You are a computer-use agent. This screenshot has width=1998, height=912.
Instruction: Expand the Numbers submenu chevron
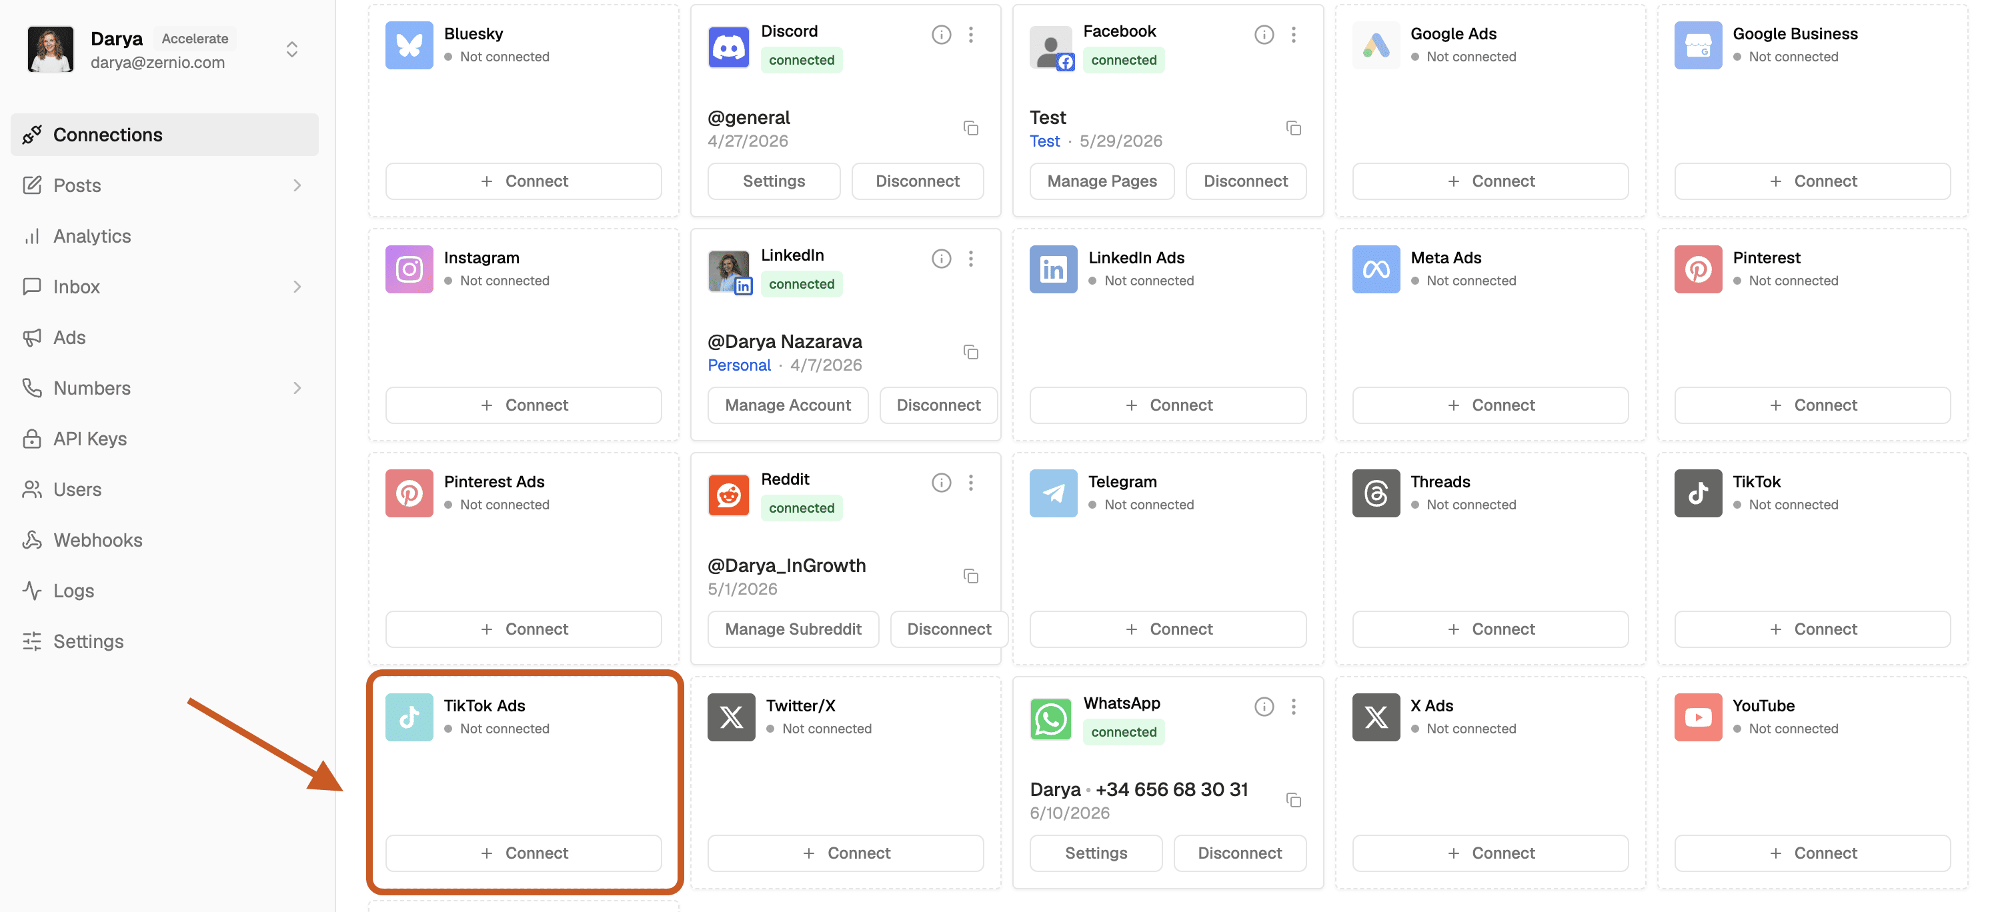click(297, 388)
